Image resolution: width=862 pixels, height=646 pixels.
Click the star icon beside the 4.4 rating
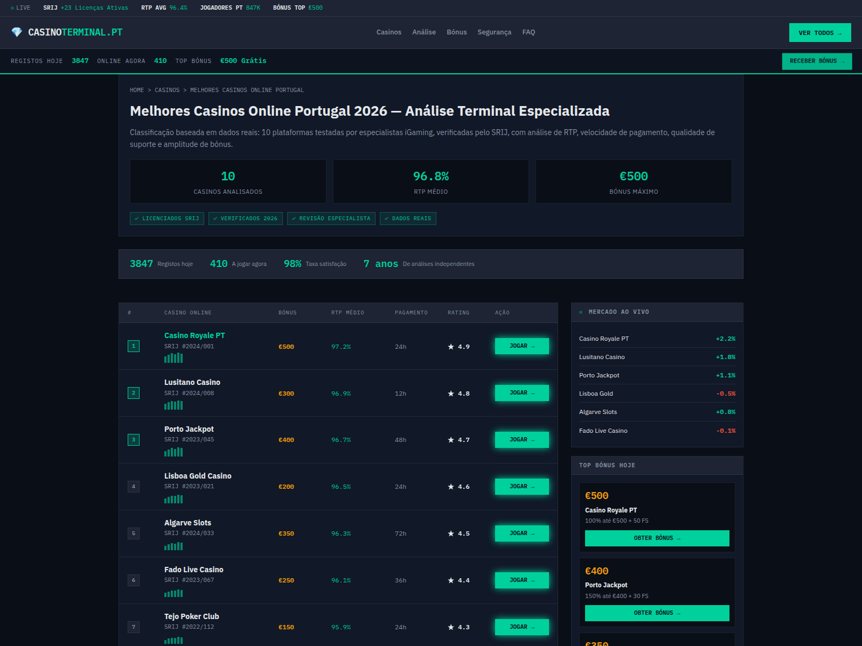[451, 580]
